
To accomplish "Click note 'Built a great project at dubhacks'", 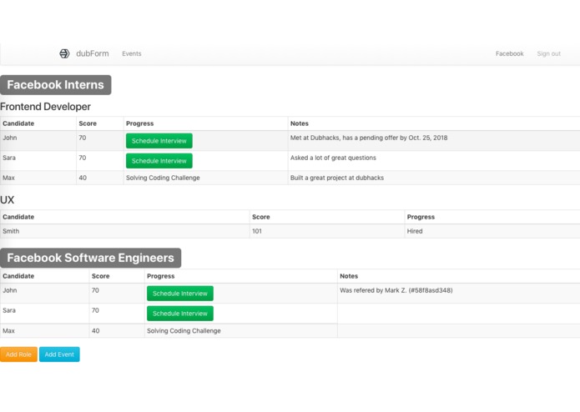I will tap(337, 178).
